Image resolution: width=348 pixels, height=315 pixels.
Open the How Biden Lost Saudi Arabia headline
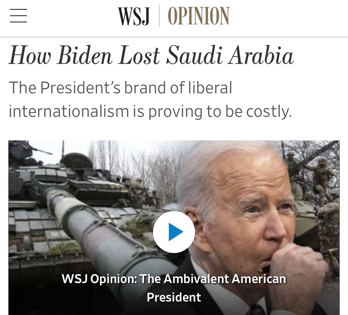(x=151, y=55)
